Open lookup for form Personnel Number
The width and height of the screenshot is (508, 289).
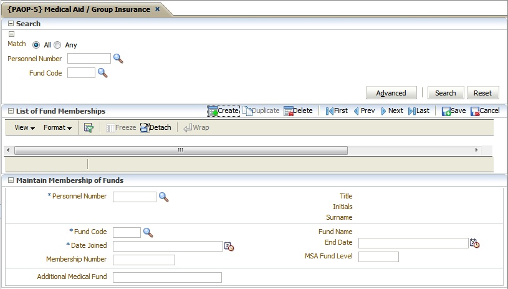click(x=163, y=197)
